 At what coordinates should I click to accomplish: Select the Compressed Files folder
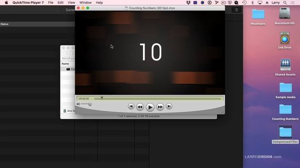pos(285,132)
